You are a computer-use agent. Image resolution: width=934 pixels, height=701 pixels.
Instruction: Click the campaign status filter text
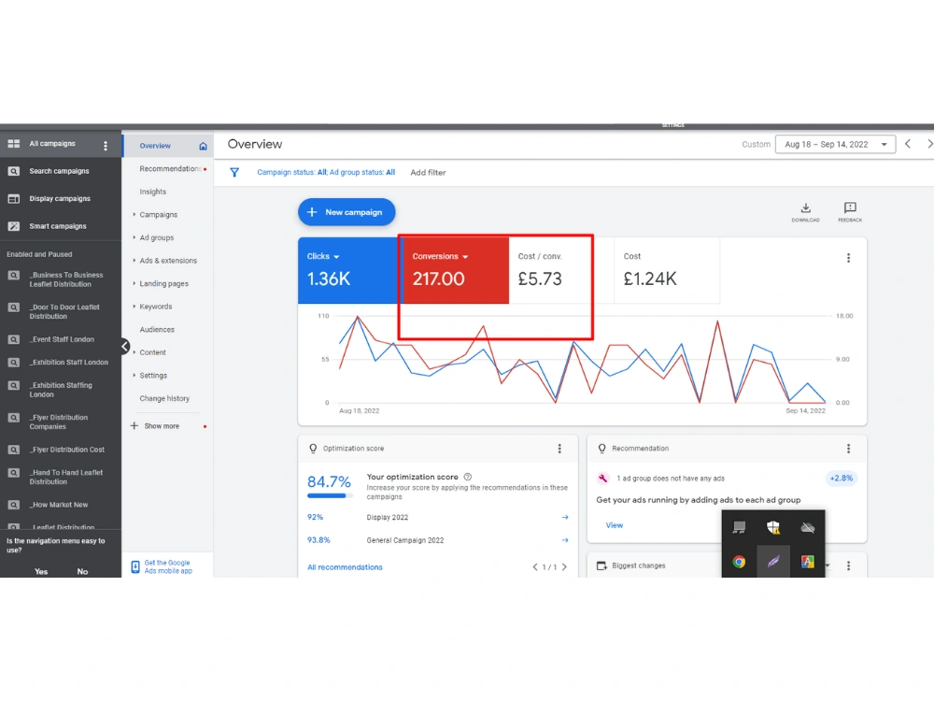326,172
